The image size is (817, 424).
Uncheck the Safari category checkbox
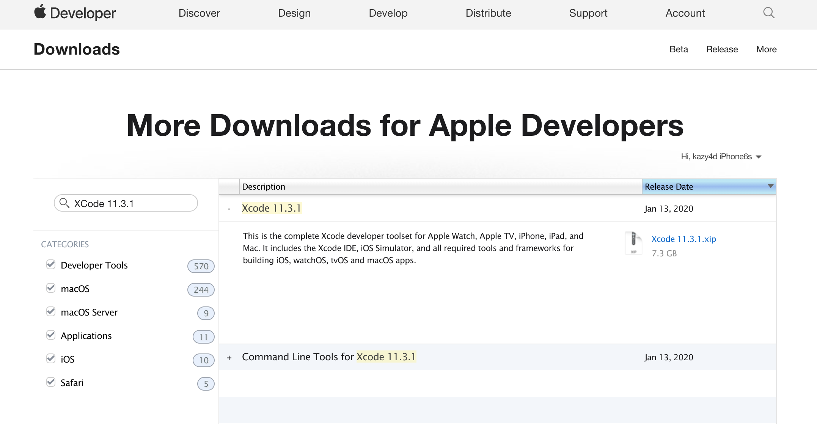click(x=51, y=382)
